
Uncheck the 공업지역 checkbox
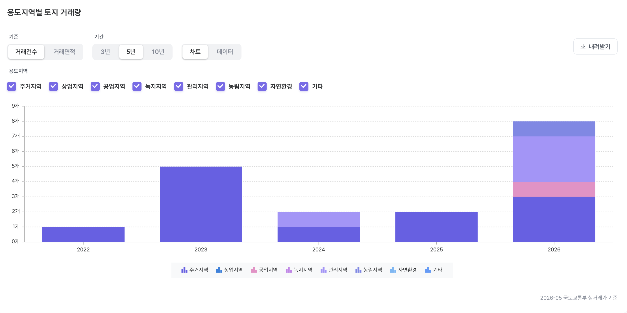(95, 86)
